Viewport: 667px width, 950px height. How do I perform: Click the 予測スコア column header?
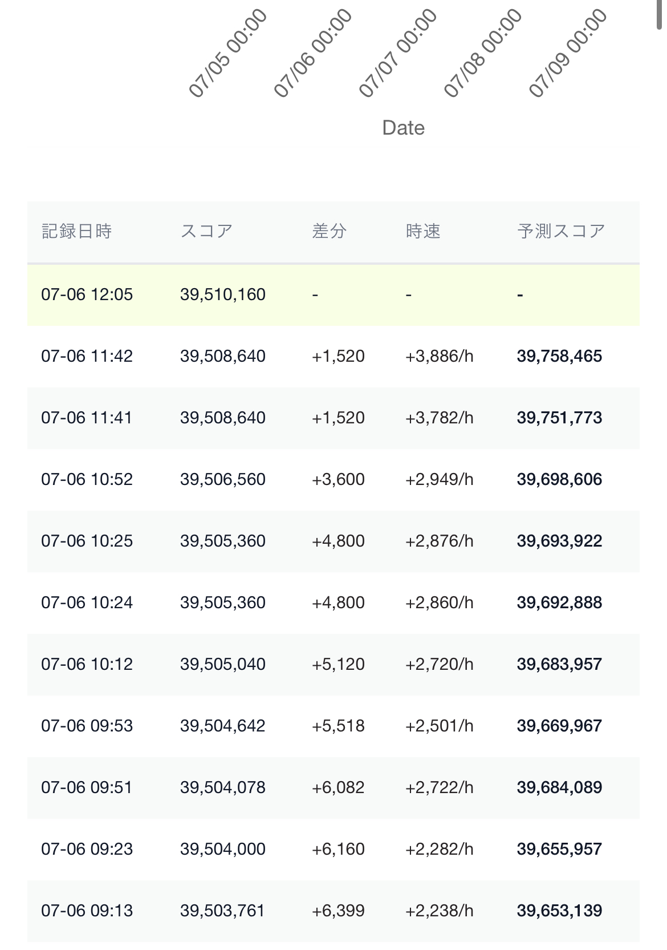coord(561,231)
